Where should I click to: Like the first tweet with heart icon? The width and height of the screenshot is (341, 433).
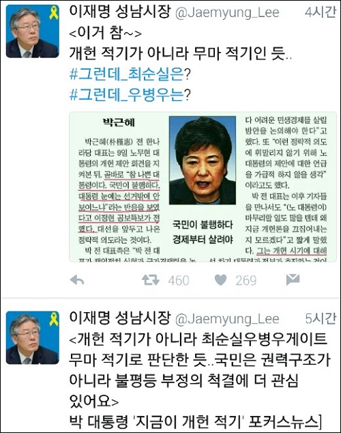[220, 280]
